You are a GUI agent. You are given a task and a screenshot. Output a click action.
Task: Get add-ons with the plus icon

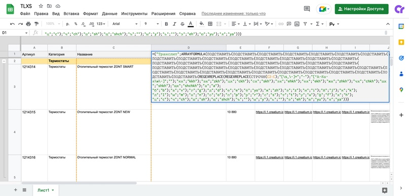(x=401, y=115)
